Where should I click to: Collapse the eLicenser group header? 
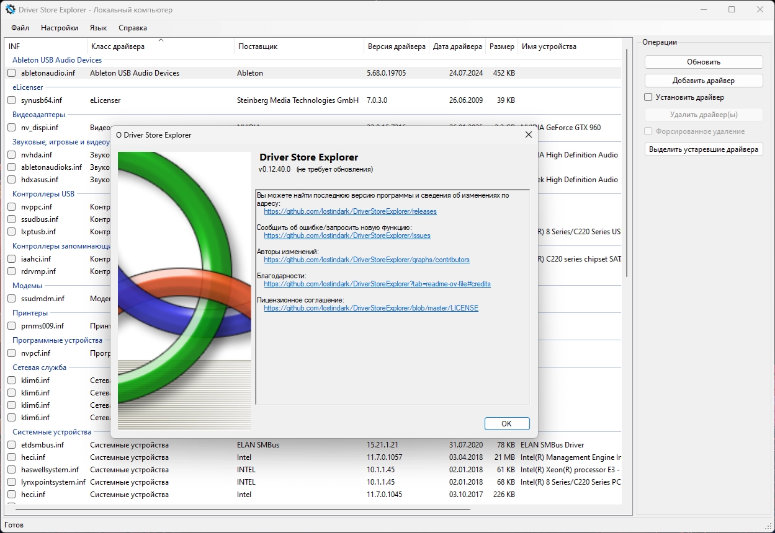coord(28,87)
